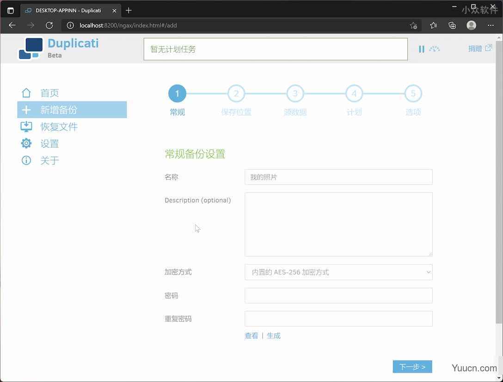Go to wizard step 1 常规

[177, 94]
